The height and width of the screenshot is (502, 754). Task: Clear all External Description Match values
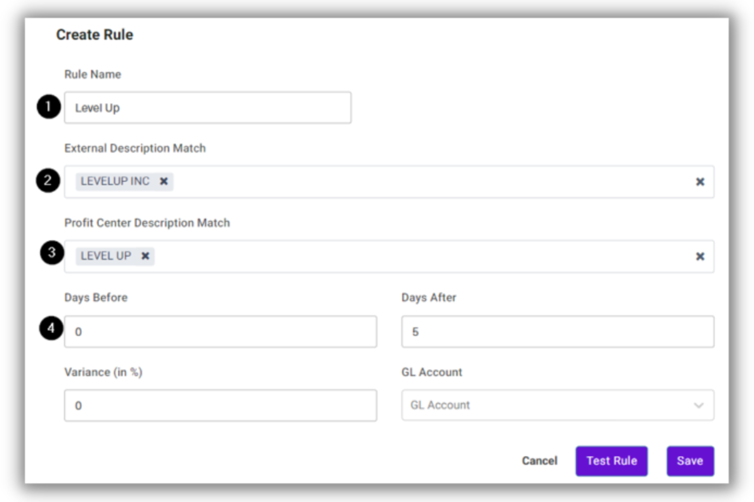pyautogui.click(x=700, y=182)
